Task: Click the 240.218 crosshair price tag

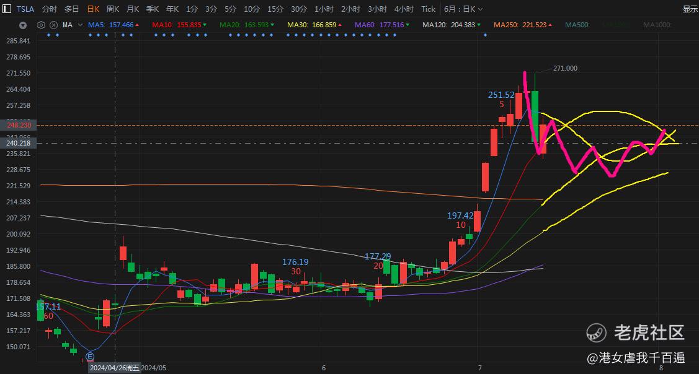Action: pos(18,143)
